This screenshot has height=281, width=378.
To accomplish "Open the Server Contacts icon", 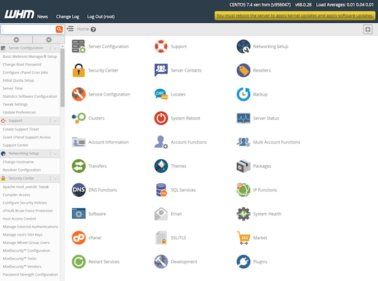I will coord(161,71).
